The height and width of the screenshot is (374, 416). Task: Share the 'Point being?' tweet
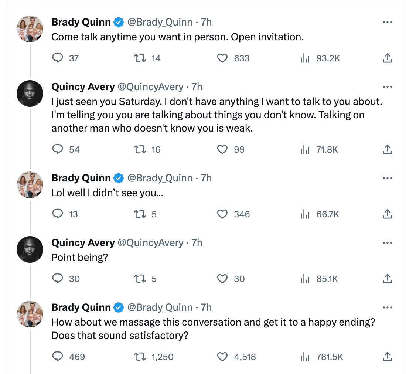pyautogui.click(x=387, y=279)
